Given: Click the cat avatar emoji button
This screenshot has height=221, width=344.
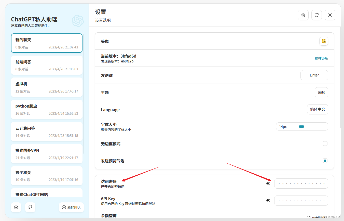Looking at the screenshot, I should (x=324, y=41).
